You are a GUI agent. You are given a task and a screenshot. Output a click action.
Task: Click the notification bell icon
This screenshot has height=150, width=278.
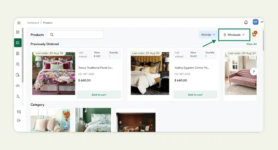pyautogui.click(x=246, y=22)
